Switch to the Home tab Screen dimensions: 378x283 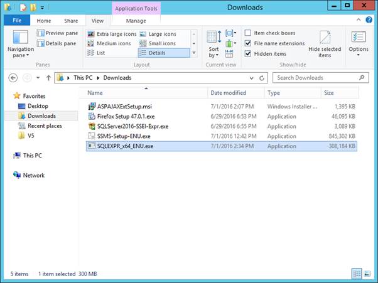pos(43,21)
